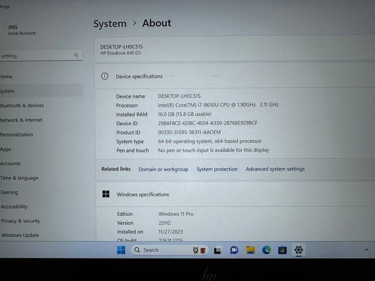Click the Domain or workgroup link
The image size is (375, 281).
[x=163, y=169]
